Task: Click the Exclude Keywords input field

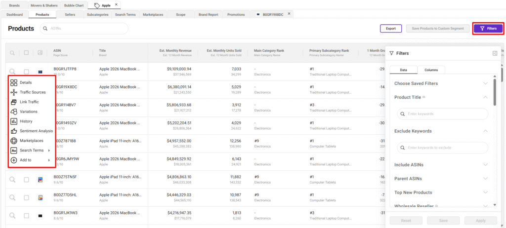Action: [x=442, y=148]
